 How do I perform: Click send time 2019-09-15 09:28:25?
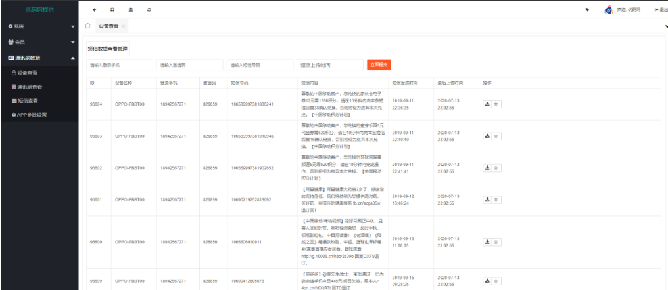pyautogui.click(x=403, y=281)
